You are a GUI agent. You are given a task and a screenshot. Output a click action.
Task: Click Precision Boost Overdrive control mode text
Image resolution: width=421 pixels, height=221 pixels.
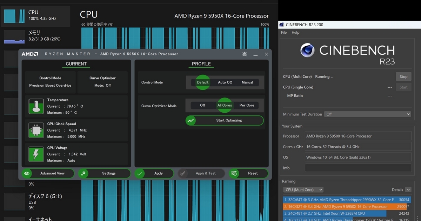(x=50, y=86)
